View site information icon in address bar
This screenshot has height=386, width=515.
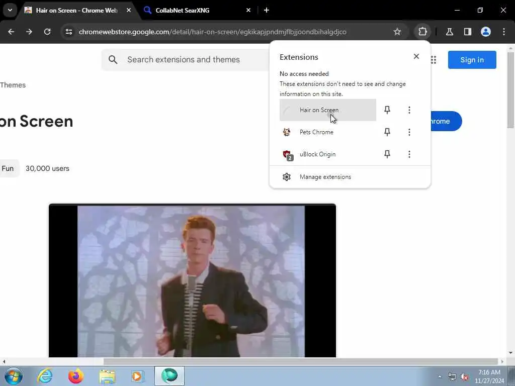tap(68, 32)
